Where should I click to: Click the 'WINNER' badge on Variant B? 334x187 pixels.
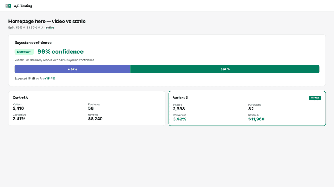point(315,98)
